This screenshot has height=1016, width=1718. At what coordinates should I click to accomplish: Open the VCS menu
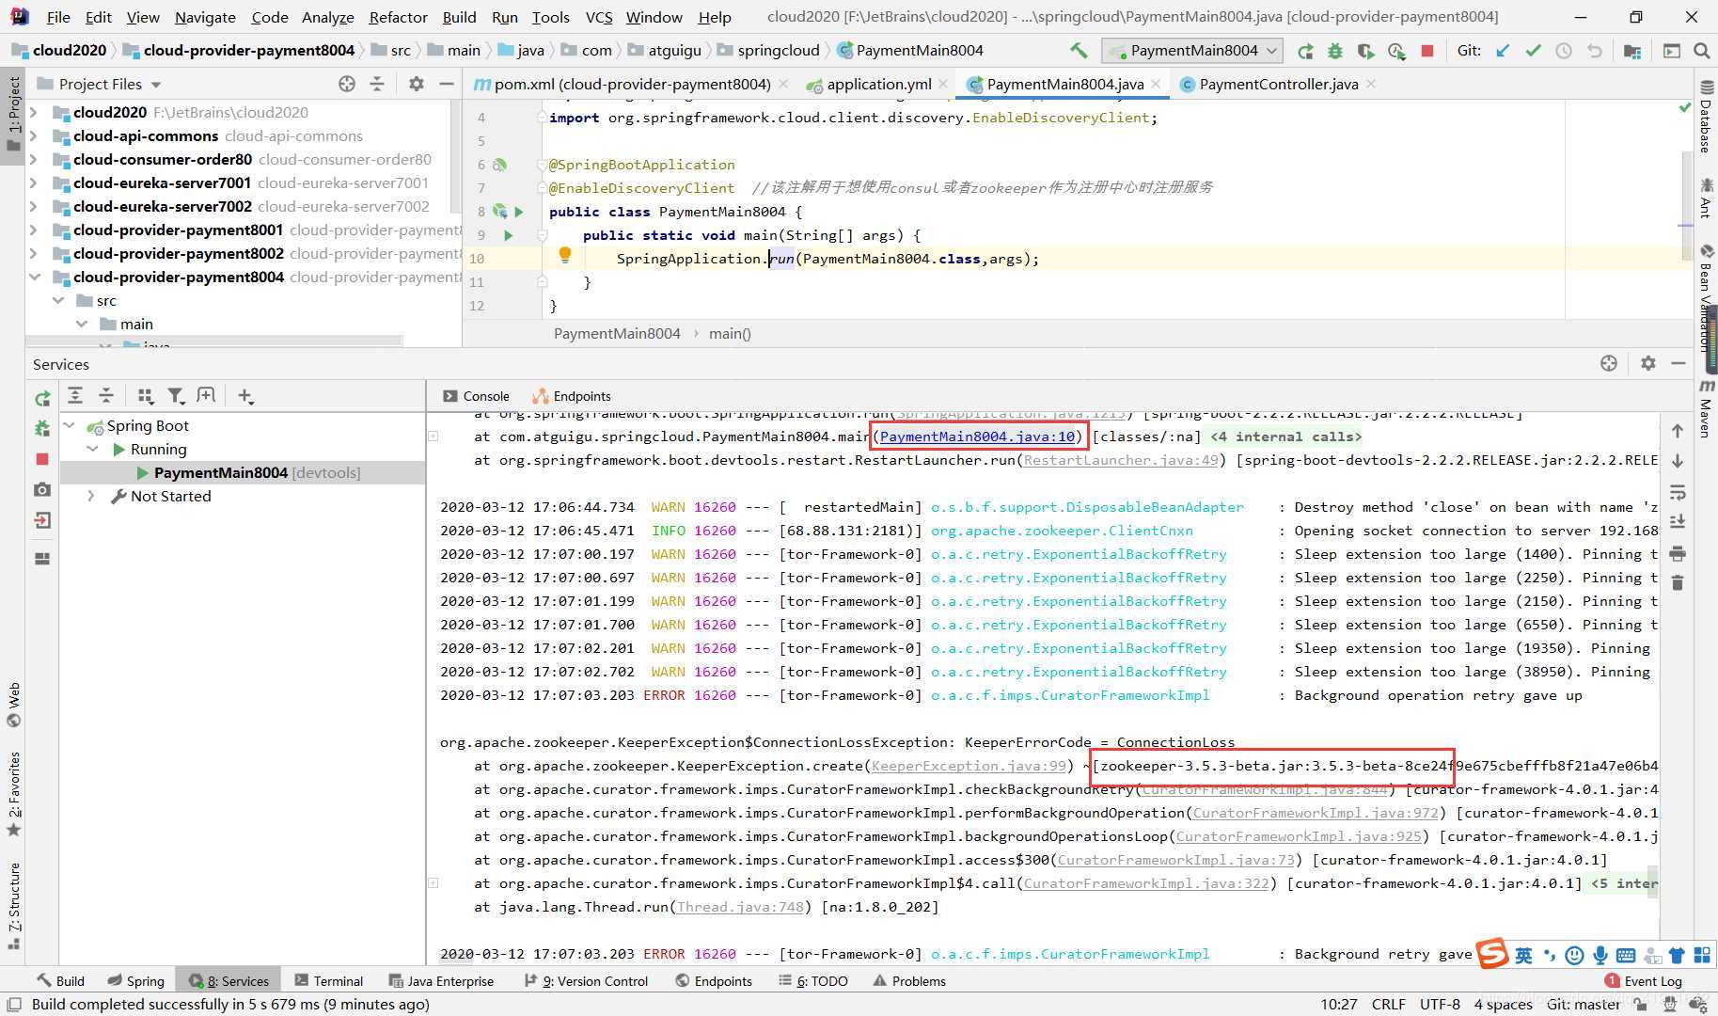point(598,17)
